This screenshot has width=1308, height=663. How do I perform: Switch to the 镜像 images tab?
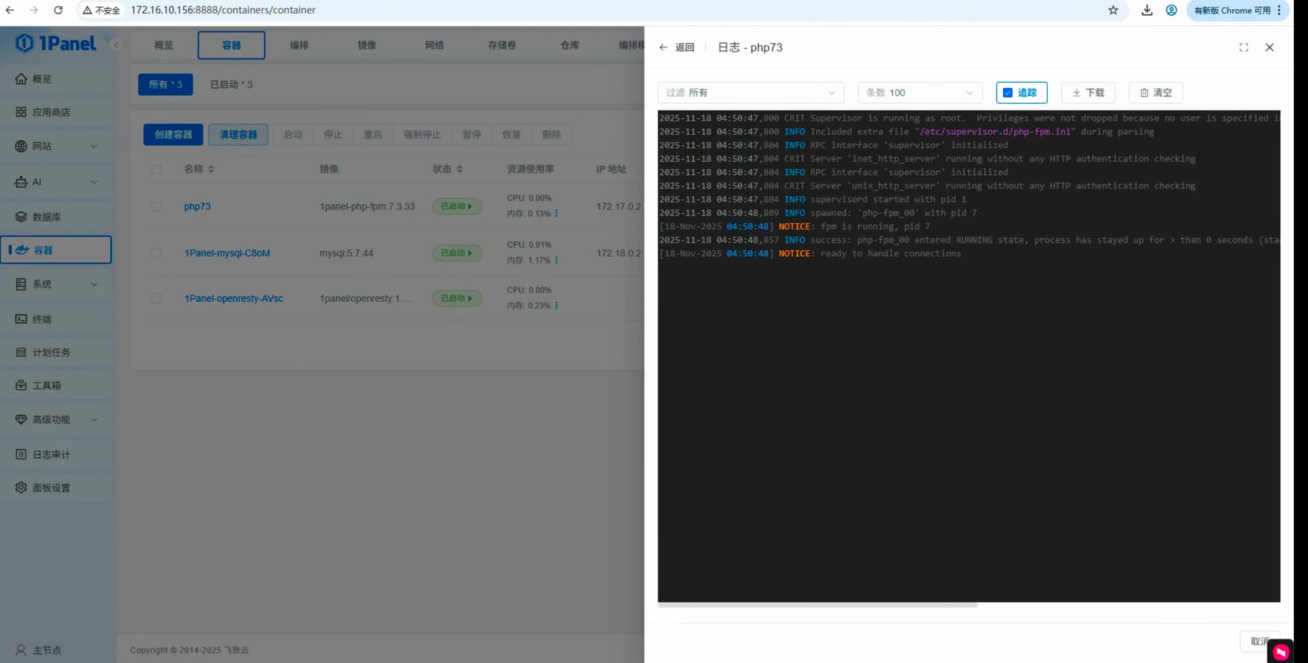pyautogui.click(x=367, y=45)
